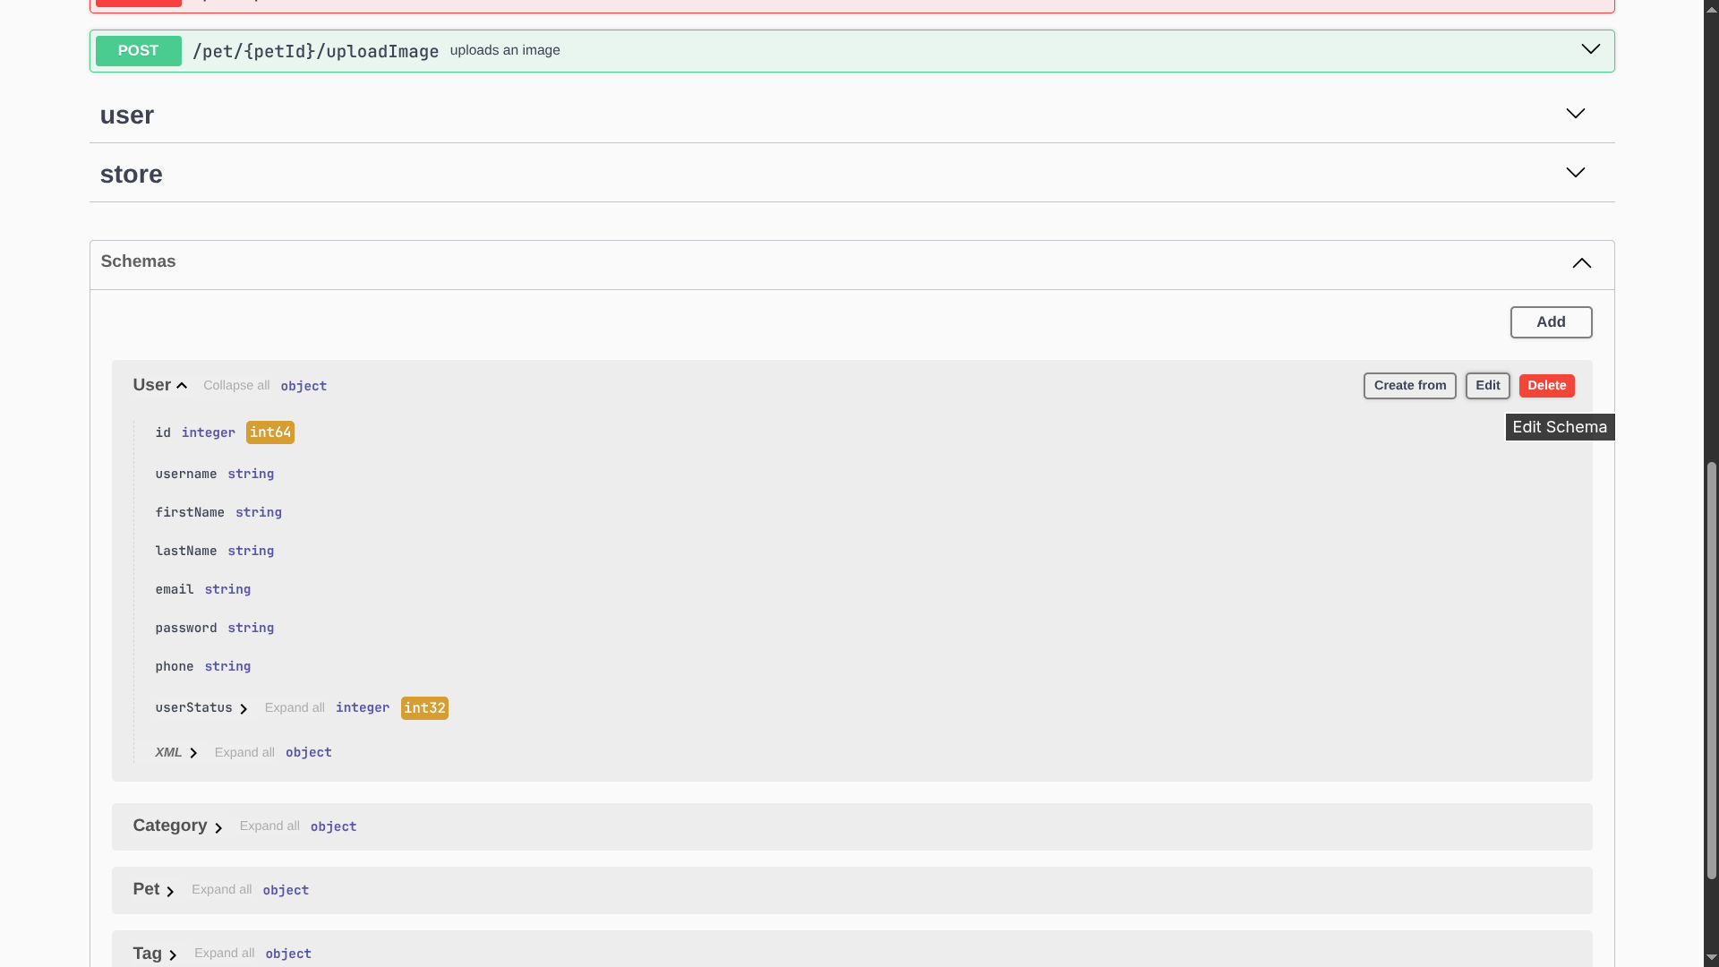Viewport: 1719px width, 967px height.
Task: Click the scrollbar up arrow
Action: point(1711,8)
